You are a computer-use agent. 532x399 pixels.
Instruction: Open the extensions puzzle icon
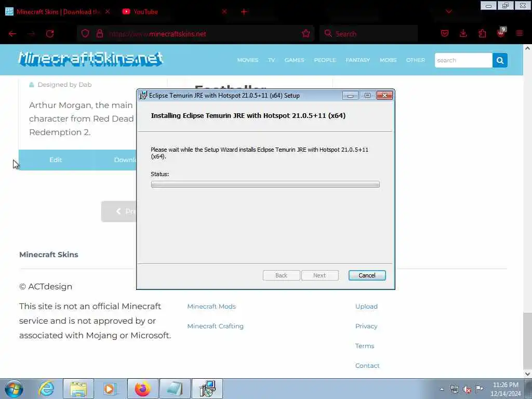(x=482, y=34)
